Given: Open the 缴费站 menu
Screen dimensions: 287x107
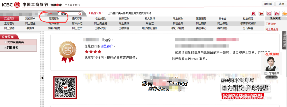Looking at the screenshot, I should tap(30, 28).
